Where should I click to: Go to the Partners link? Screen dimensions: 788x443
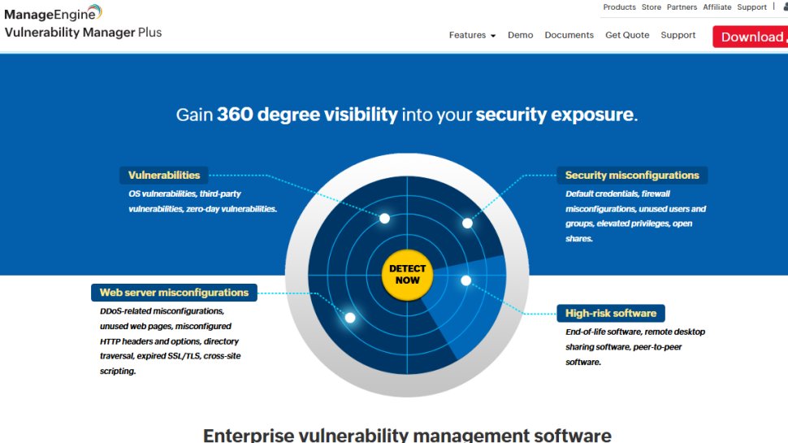(682, 7)
